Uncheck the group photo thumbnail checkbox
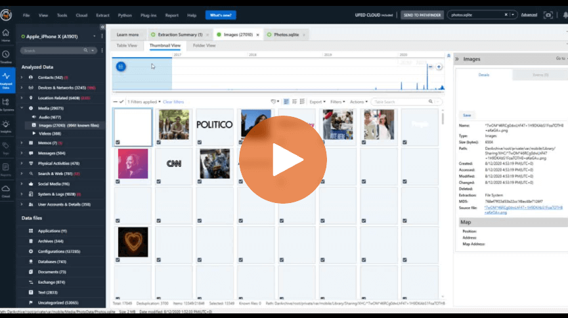The width and height of the screenshot is (568, 318). coord(159,143)
